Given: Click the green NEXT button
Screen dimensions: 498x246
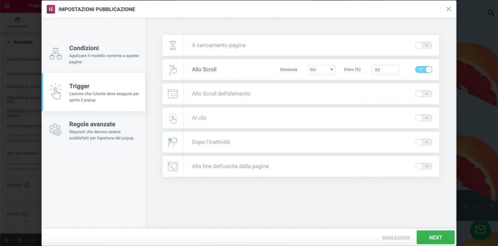Looking at the screenshot, I should pyautogui.click(x=435, y=237).
